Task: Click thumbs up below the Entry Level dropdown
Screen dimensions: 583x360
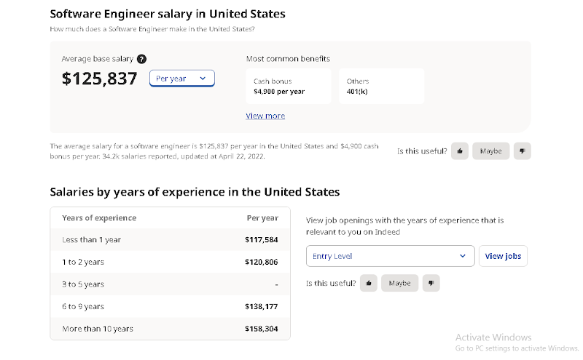Action: 369,283
